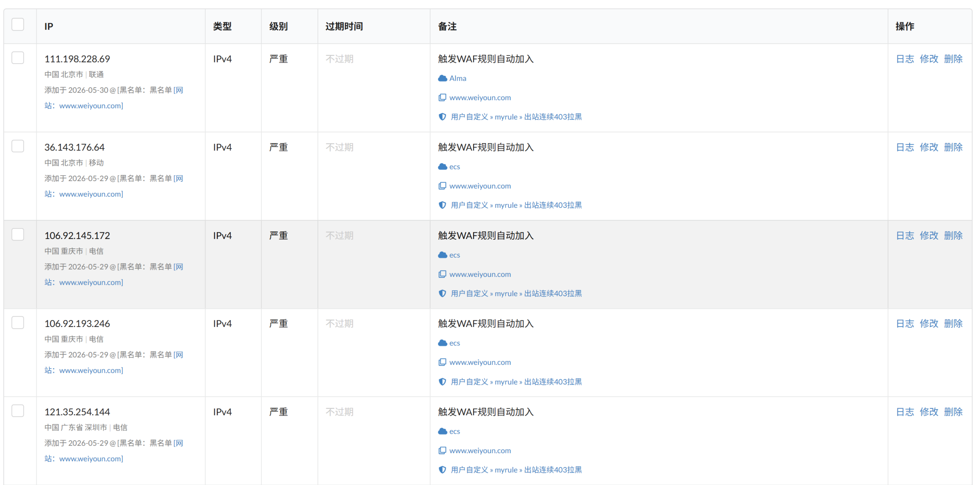The height and width of the screenshot is (485, 979).
Task: Open the Alma node link
Action: (x=458, y=78)
